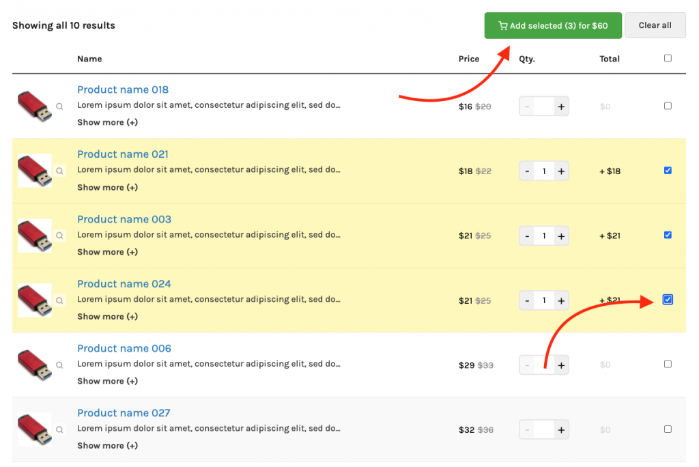
Task: Click Add selected (3) for $60 button
Action: [553, 25]
